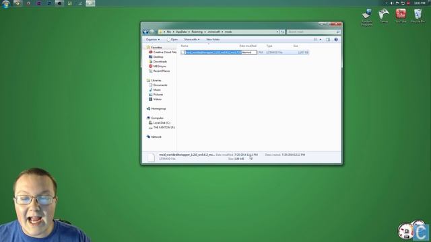The image size is (431, 242).
Task: Open Downloads in the Favorites list
Action: (x=158, y=61)
